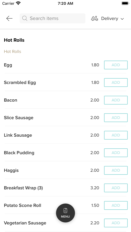Tap the delivery scooter icon
Viewport: 131px width, 232px height.
pyautogui.click(x=95, y=18)
